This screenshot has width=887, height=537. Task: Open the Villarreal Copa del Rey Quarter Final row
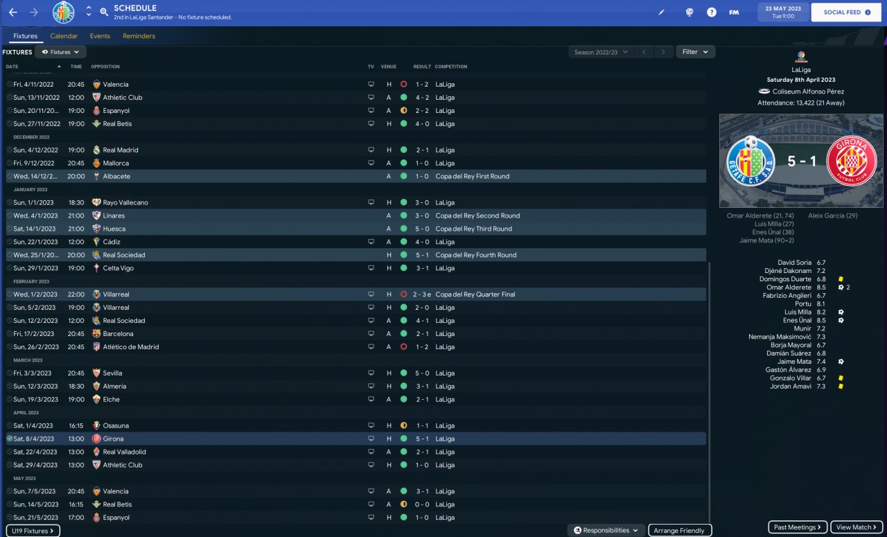tap(355, 294)
